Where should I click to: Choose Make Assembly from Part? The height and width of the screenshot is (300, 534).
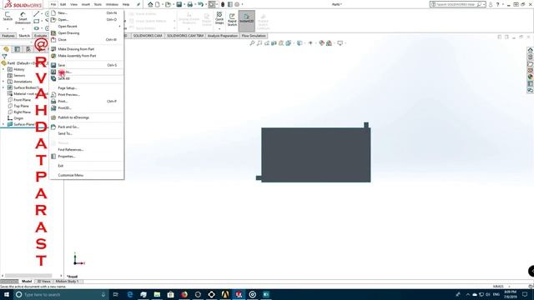pyautogui.click(x=87, y=56)
